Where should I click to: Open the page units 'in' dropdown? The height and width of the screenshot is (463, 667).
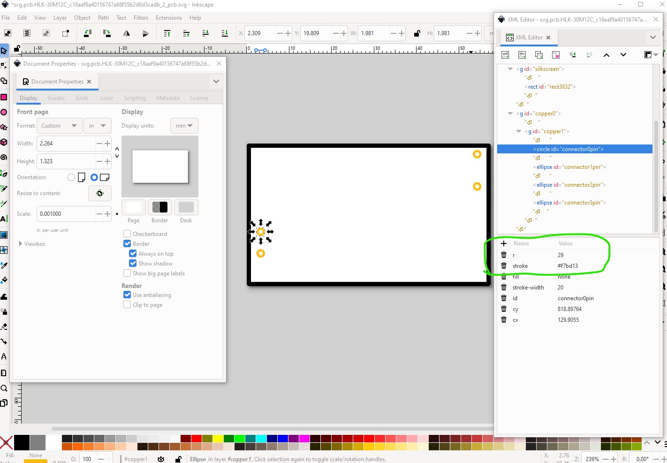click(98, 126)
